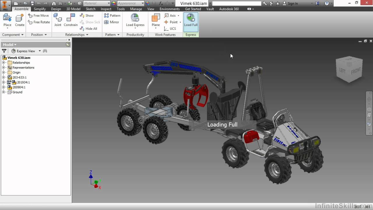
Task: Expand the 203-633:1 tree node
Action: pyautogui.click(x=3, y=77)
